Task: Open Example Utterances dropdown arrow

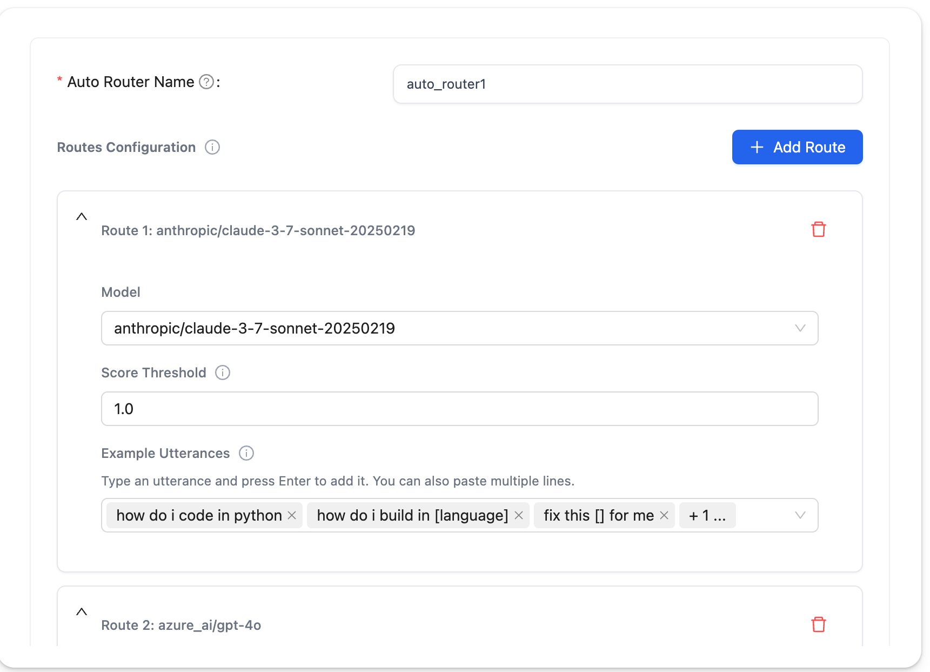Action: 800,515
